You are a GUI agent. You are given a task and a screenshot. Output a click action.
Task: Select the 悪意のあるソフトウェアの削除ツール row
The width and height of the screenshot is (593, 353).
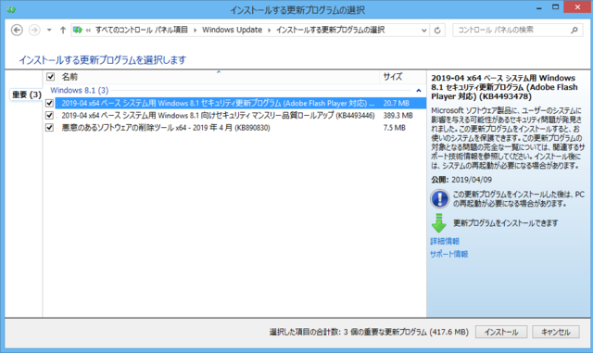[x=241, y=128]
